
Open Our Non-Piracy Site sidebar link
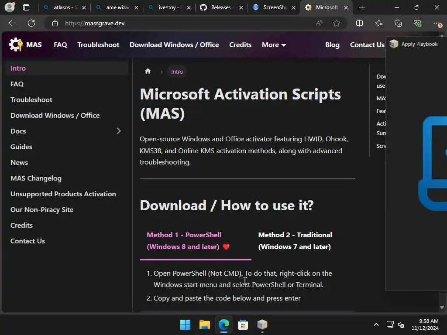(67, 210)
